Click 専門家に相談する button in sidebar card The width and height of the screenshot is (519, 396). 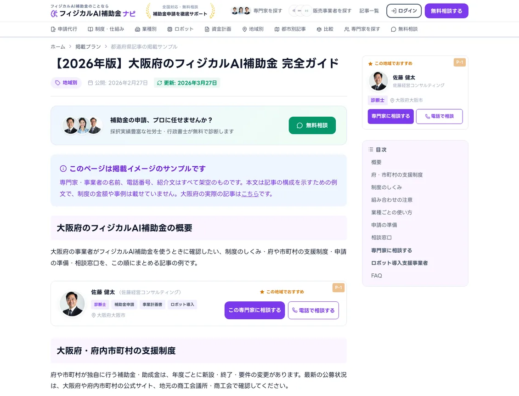click(x=390, y=116)
